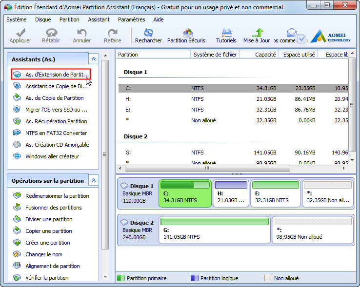Click the Changer le nom icon

[x=17, y=254]
